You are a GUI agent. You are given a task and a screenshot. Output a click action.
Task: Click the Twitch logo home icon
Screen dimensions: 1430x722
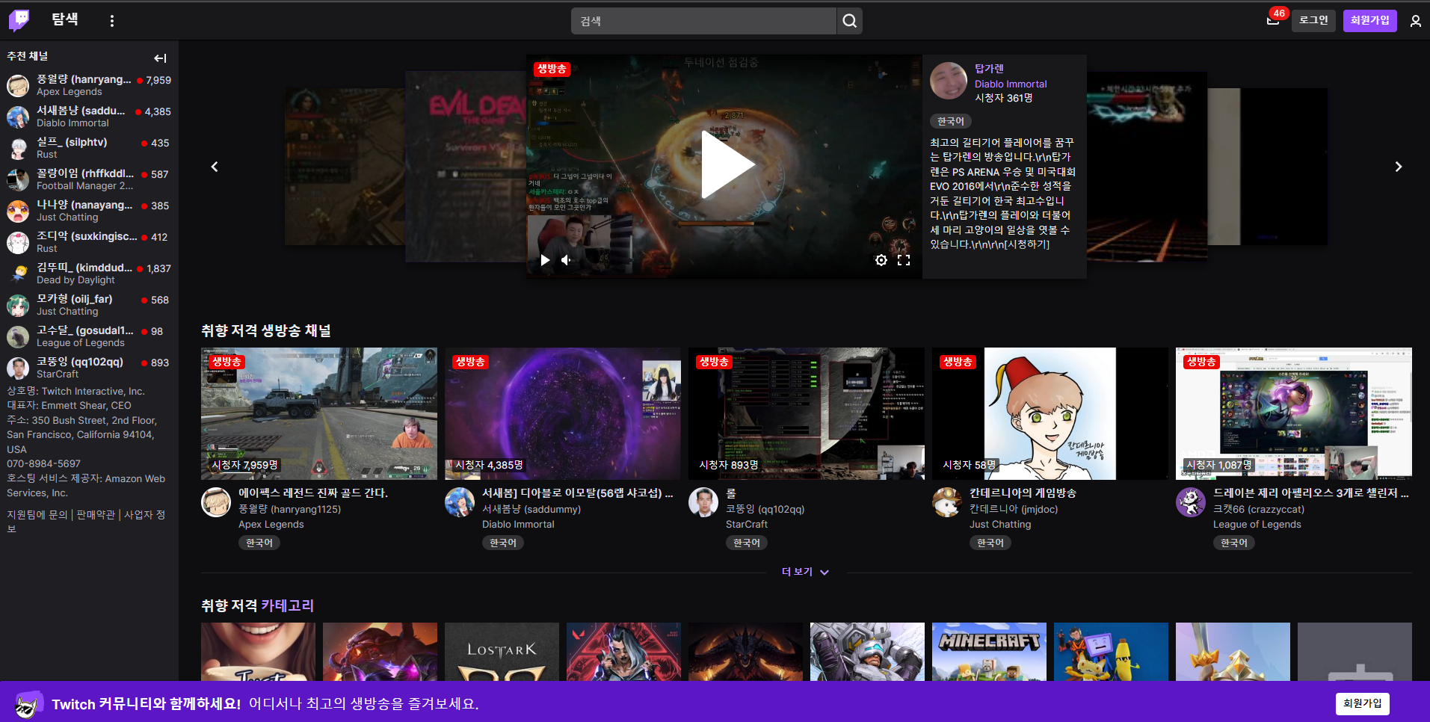(x=19, y=20)
